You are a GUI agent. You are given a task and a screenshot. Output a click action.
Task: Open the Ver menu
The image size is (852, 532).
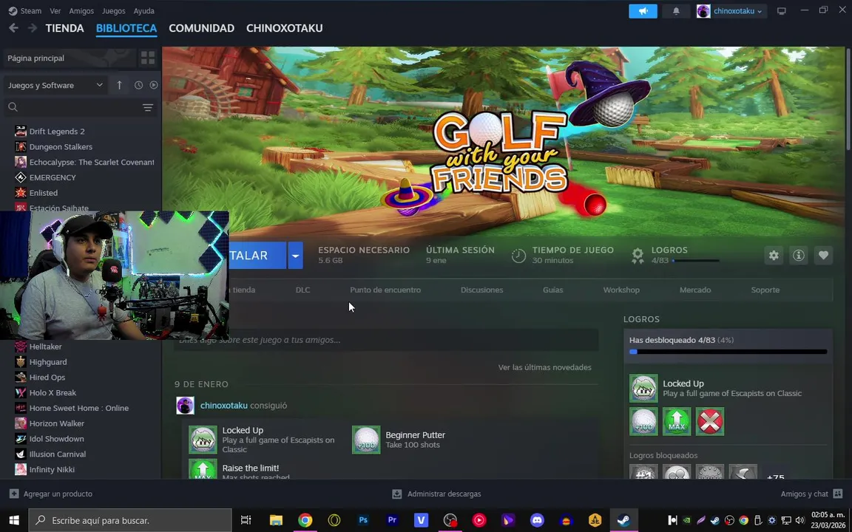point(55,11)
